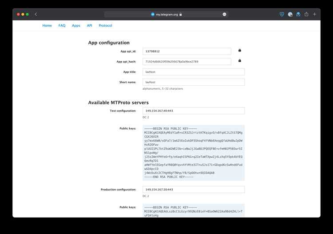Screen dimensions: 333x234
Task: Click the 'App api_id:' label
Action: click(x=128, y=52)
